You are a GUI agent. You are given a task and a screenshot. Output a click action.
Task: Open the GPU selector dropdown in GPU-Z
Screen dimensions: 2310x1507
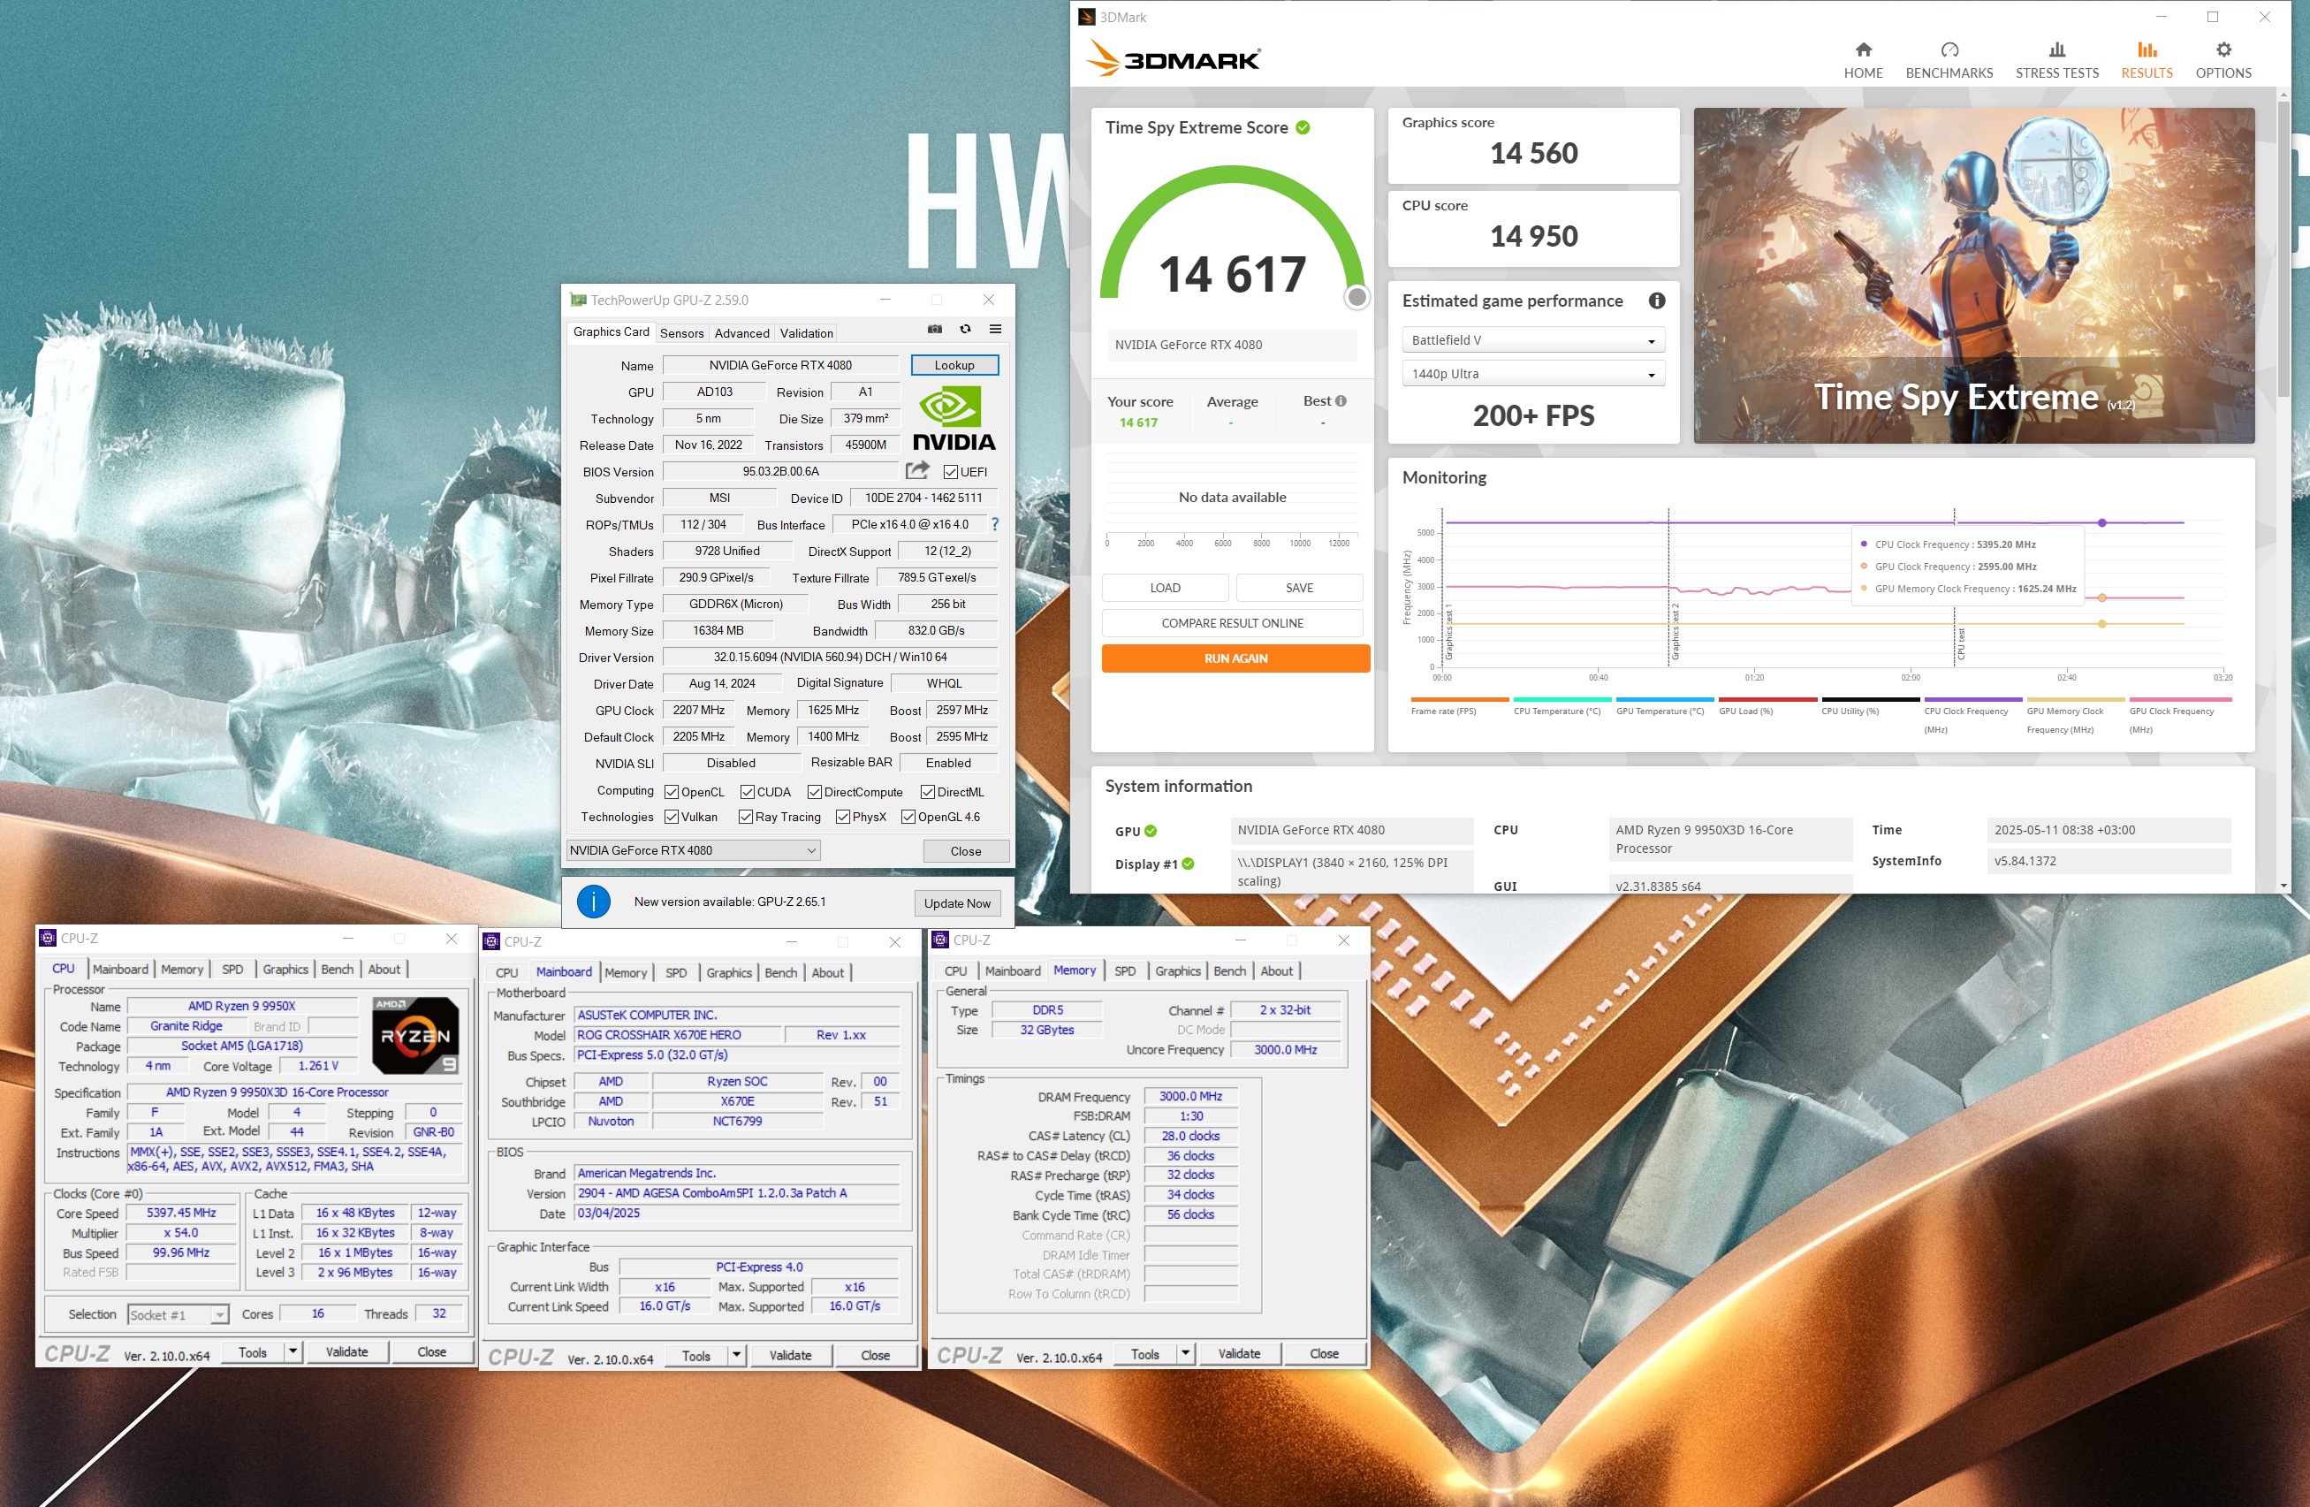click(x=693, y=850)
